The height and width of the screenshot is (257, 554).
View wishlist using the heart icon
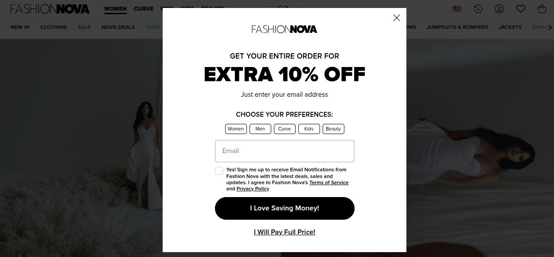[521, 9]
